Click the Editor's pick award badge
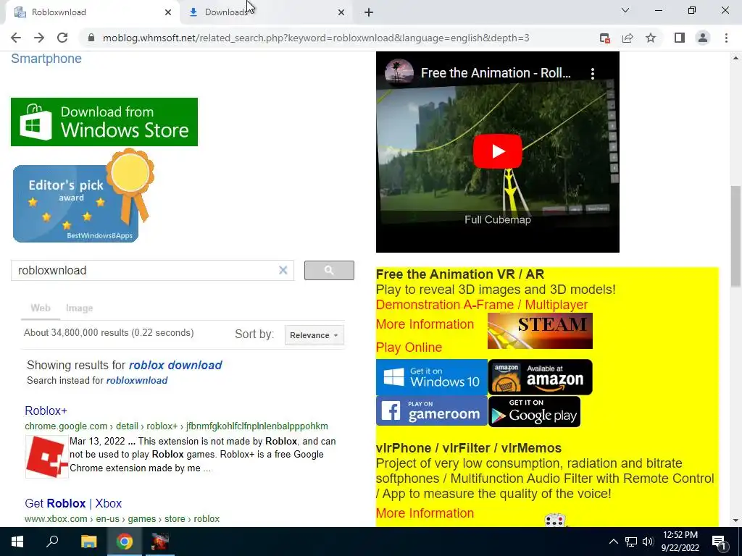The width and height of the screenshot is (742, 556). (83, 195)
